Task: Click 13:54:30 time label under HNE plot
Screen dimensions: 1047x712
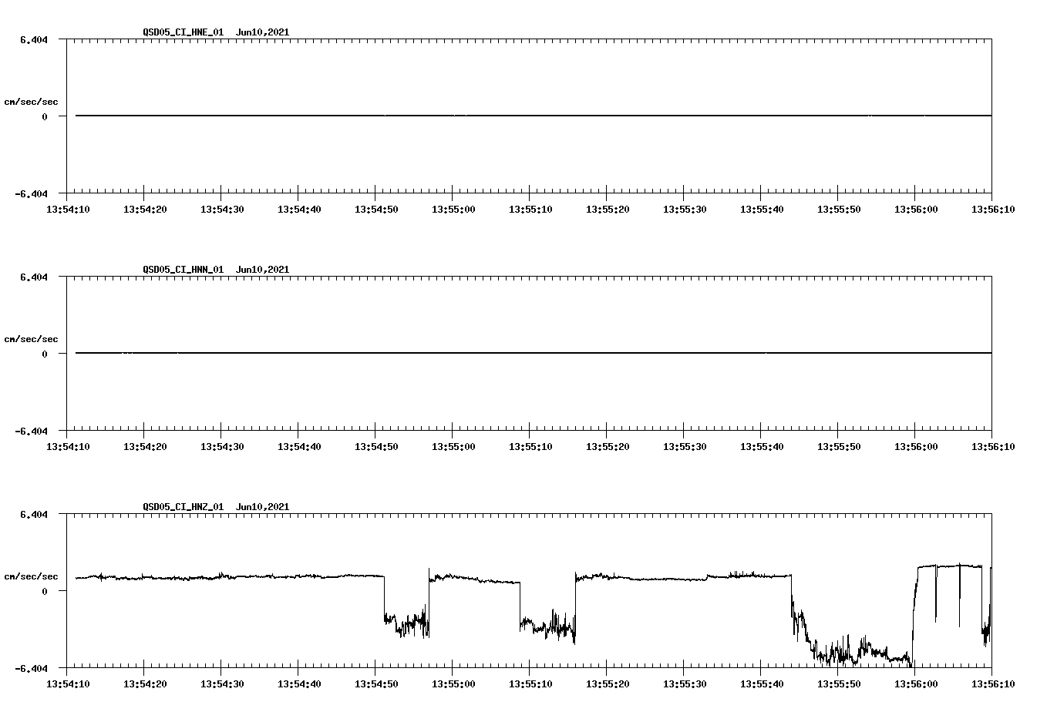Action: point(221,209)
